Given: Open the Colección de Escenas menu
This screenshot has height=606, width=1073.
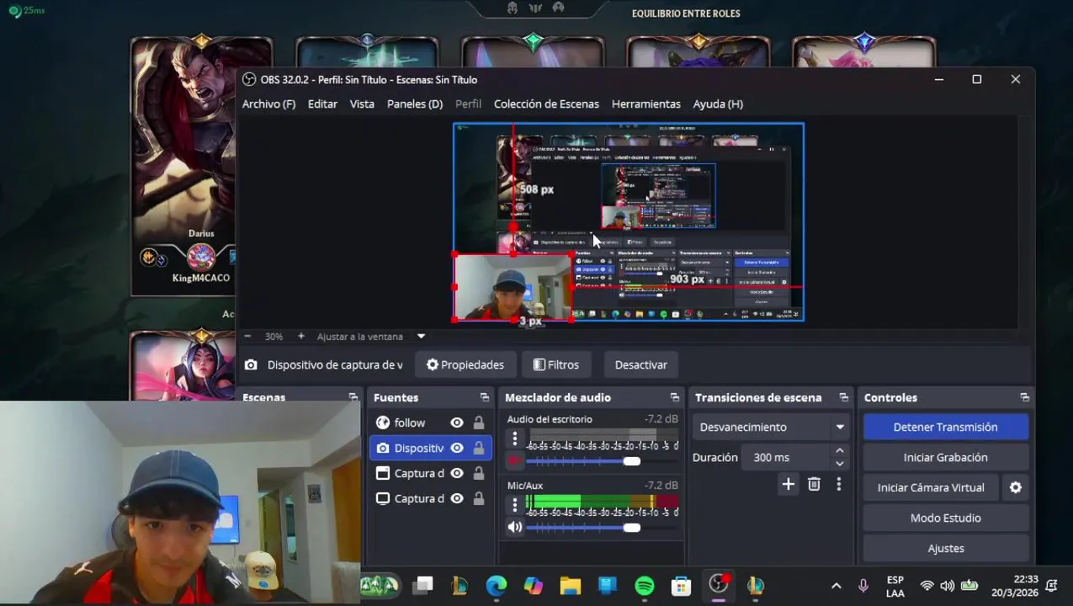Looking at the screenshot, I should (x=546, y=104).
